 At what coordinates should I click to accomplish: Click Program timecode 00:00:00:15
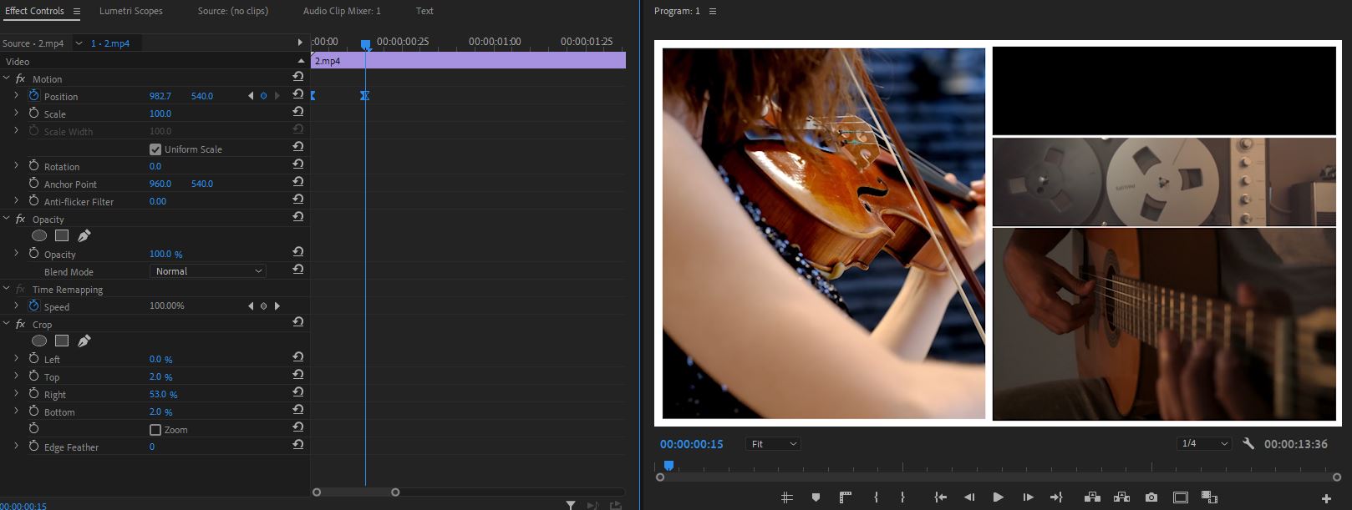[692, 444]
